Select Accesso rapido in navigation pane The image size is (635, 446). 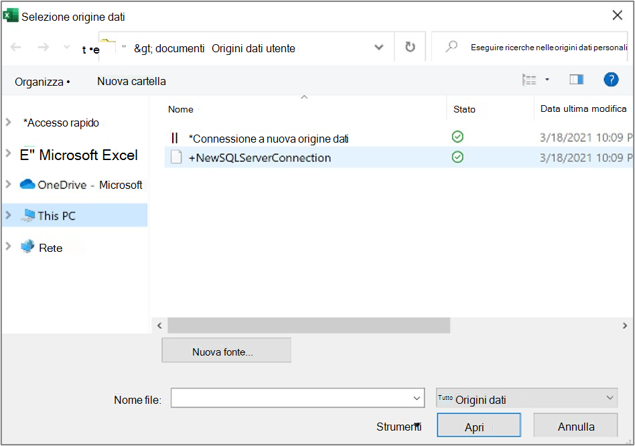pyautogui.click(x=61, y=123)
